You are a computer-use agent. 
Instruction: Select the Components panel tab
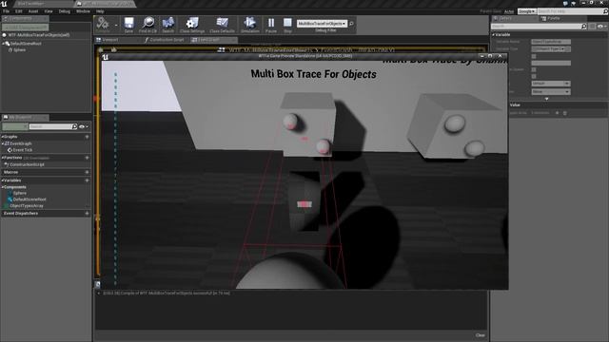pyautogui.click(x=26, y=18)
